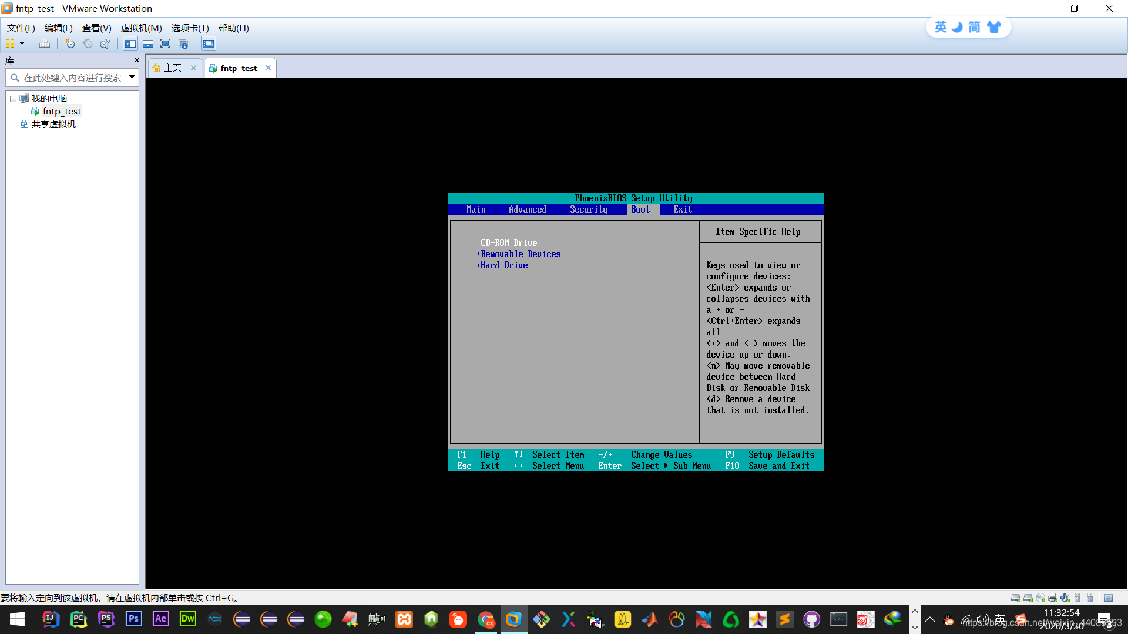This screenshot has width=1128, height=634.
Task: Open GitHub Desktop from the taskbar
Action: (x=811, y=619)
